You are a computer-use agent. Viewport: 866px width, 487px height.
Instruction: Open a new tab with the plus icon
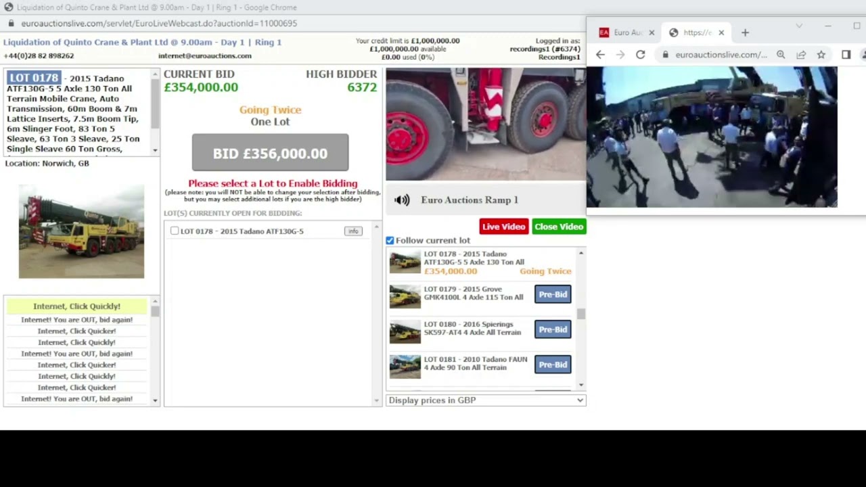pos(745,32)
